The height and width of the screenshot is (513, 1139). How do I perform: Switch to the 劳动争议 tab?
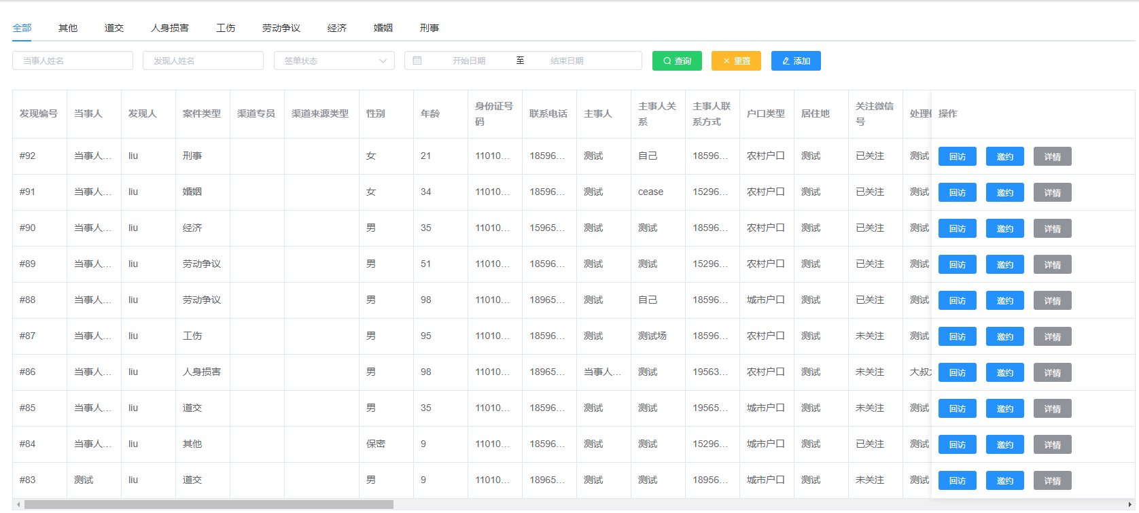(281, 28)
